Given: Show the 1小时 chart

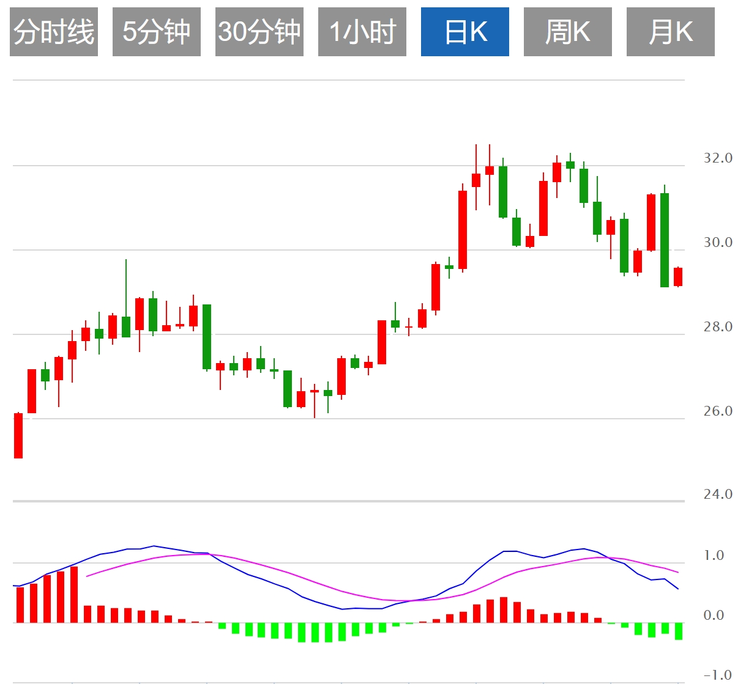Looking at the screenshot, I should [x=362, y=32].
